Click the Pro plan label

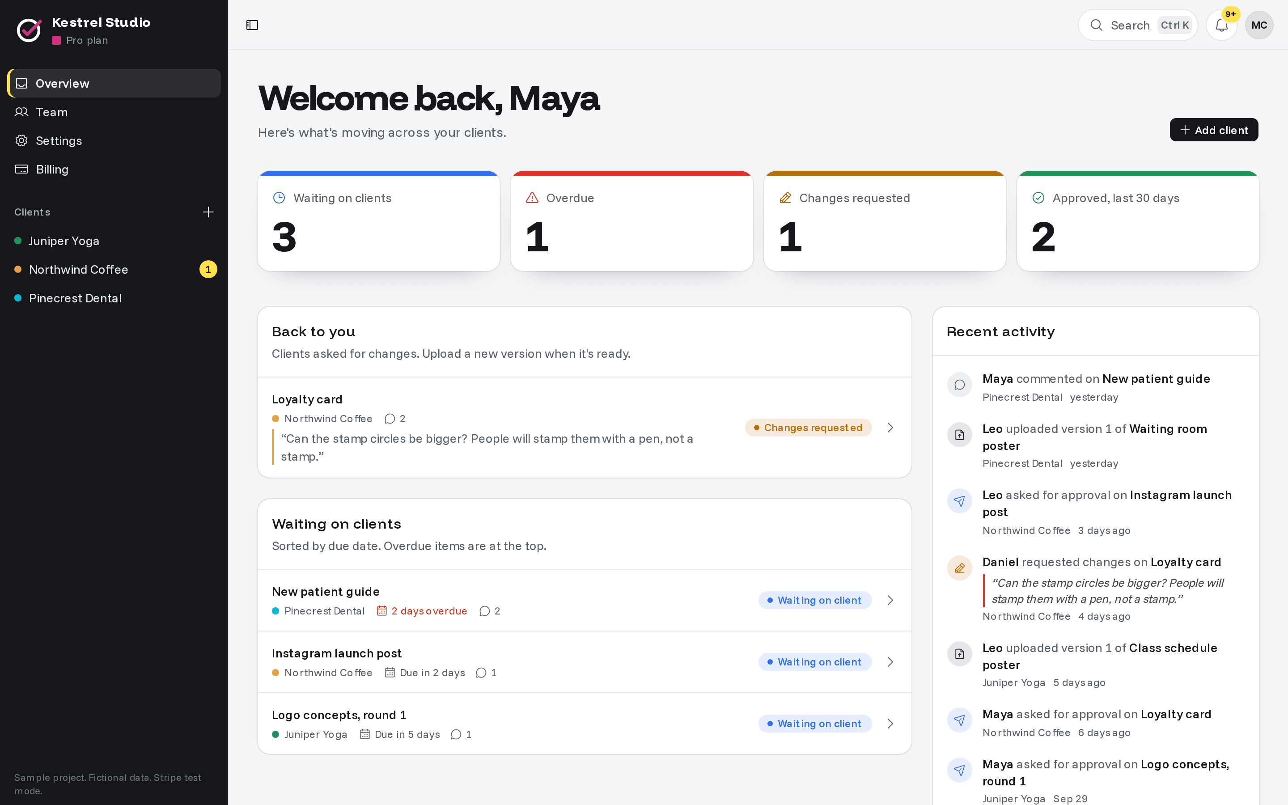(87, 40)
